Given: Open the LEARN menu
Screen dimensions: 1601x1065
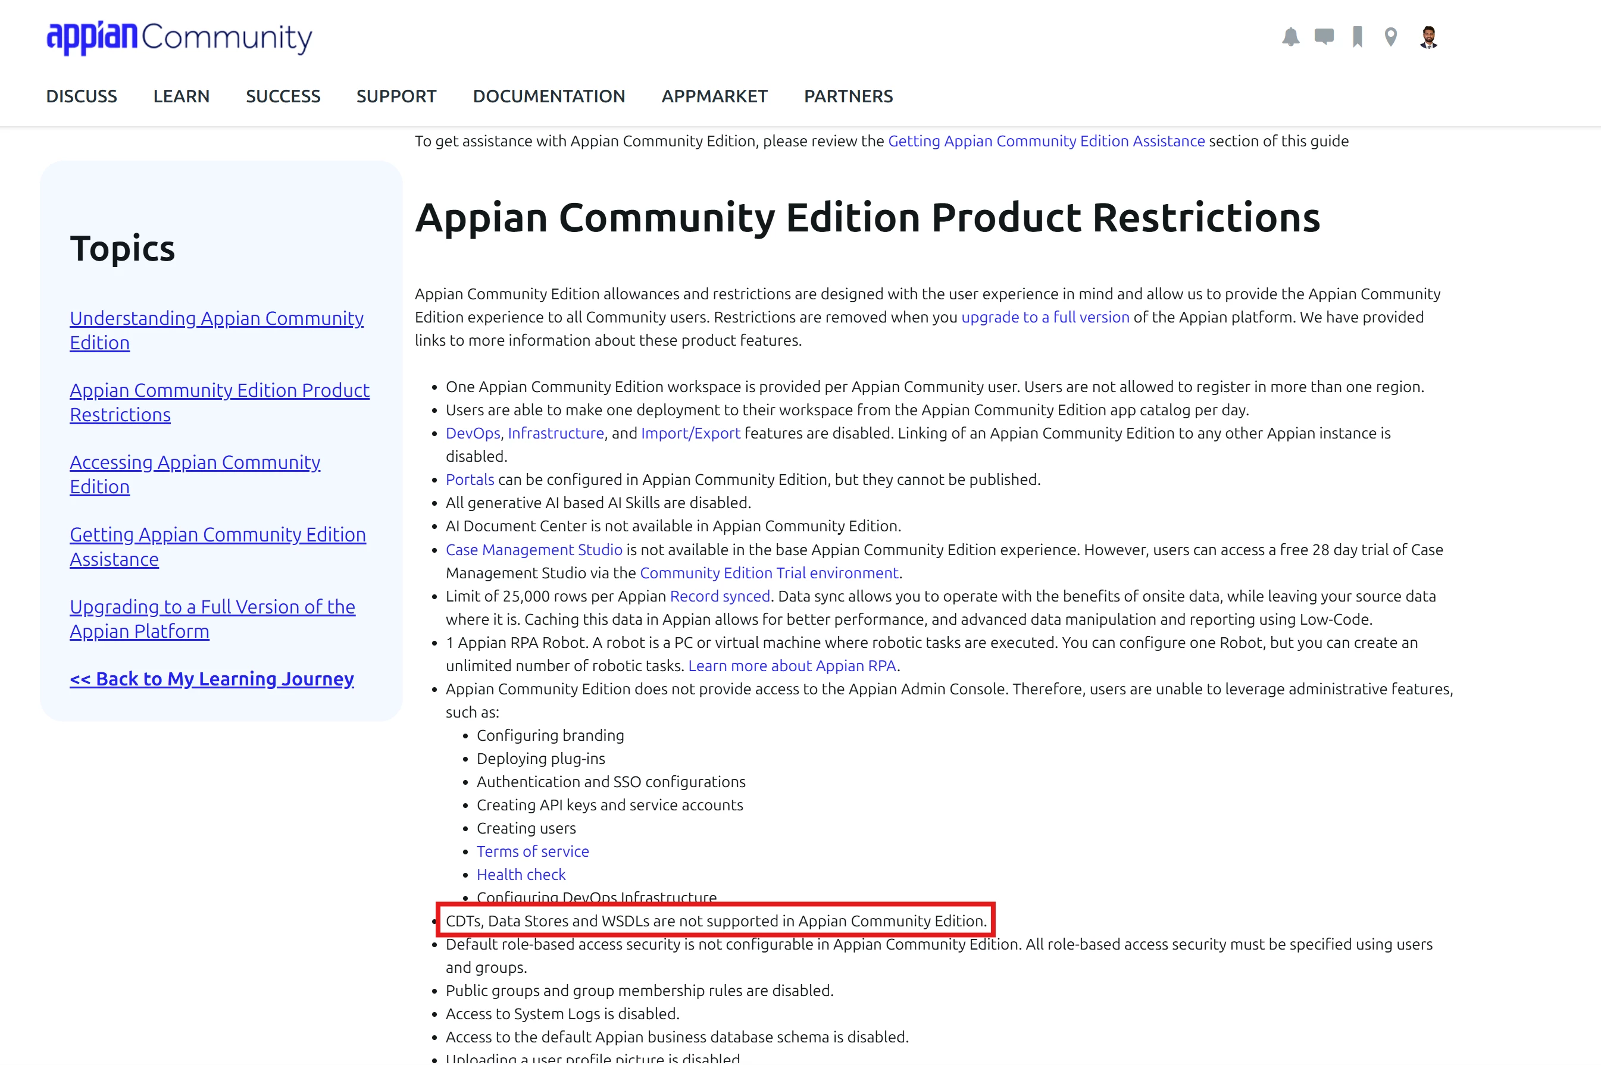Looking at the screenshot, I should tap(182, 96).
